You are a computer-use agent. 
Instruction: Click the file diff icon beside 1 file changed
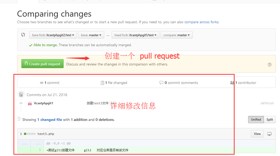[102, 83]
